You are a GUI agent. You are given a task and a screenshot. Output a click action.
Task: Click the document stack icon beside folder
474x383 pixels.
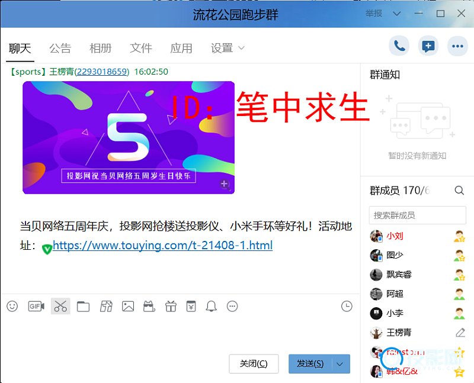click(106, 306)
